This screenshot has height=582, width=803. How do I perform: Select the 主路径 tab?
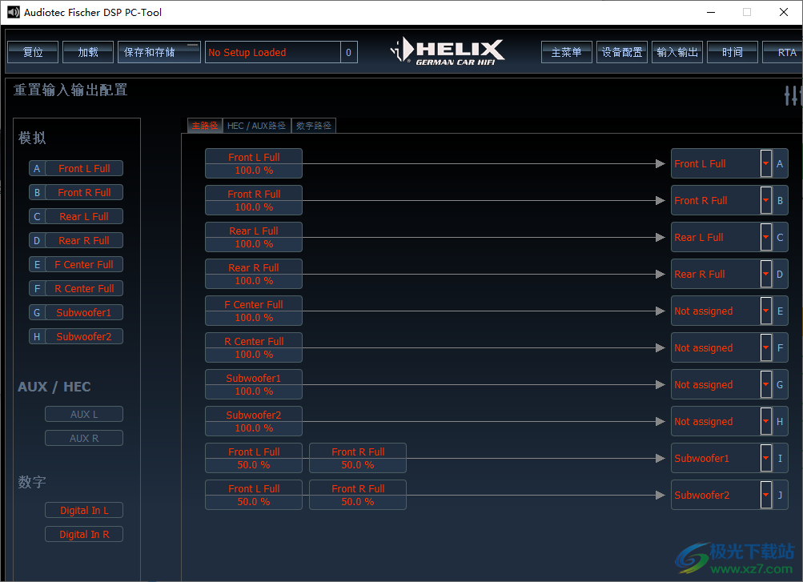pyautogui.click(x=204, y=126)
